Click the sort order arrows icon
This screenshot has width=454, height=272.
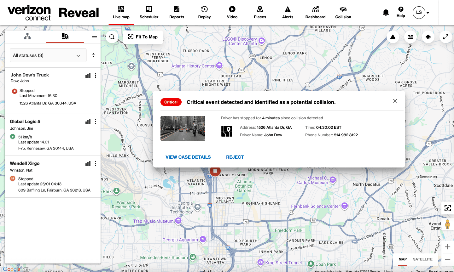[93, 55]
